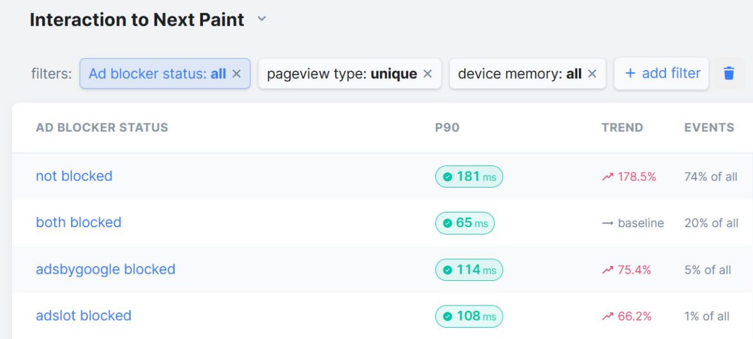This screenshot has width=753, height=339.
Task: Remove the device memory filter
Action: coord(592,74)
